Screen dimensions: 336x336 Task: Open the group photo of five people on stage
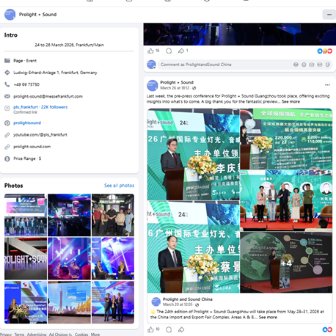pos(286,200)
